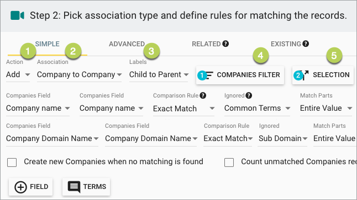
Task: Switch to the ADVANCED tab
Action: [127, 44]
